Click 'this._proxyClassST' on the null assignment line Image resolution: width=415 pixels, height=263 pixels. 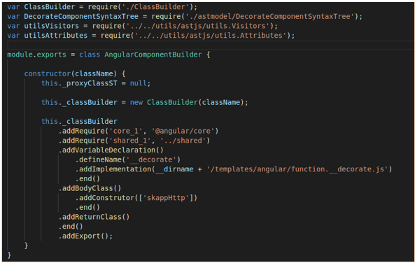[79, 83]
